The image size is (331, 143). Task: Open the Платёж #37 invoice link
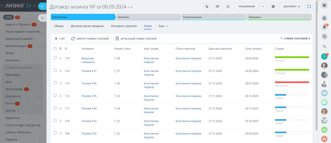click(x=89, y=71)
